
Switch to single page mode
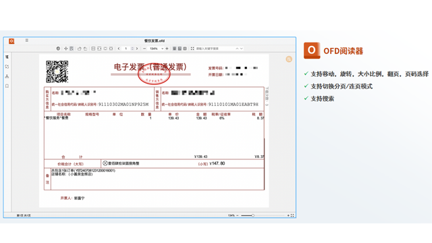[174, 49]
